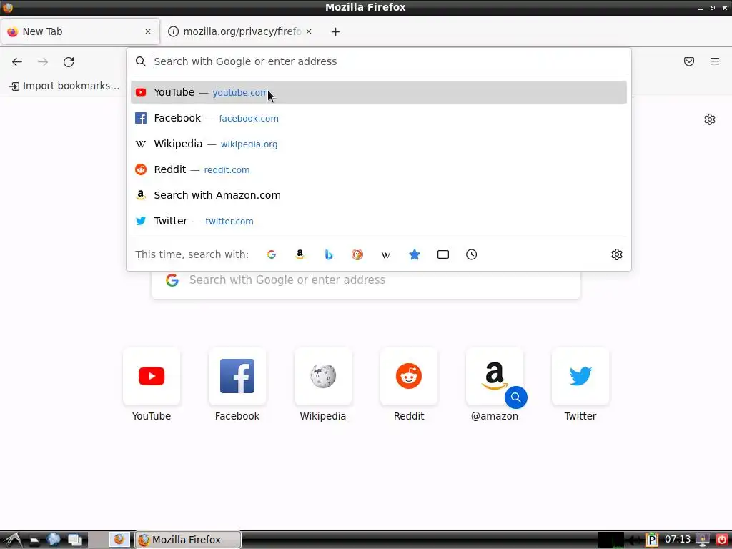Close the mozilla.org privacy tab
Screen dimensions: 732x549
point(309,31)
